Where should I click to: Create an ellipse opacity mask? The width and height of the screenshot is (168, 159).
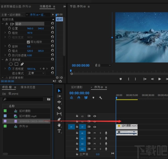11,64
